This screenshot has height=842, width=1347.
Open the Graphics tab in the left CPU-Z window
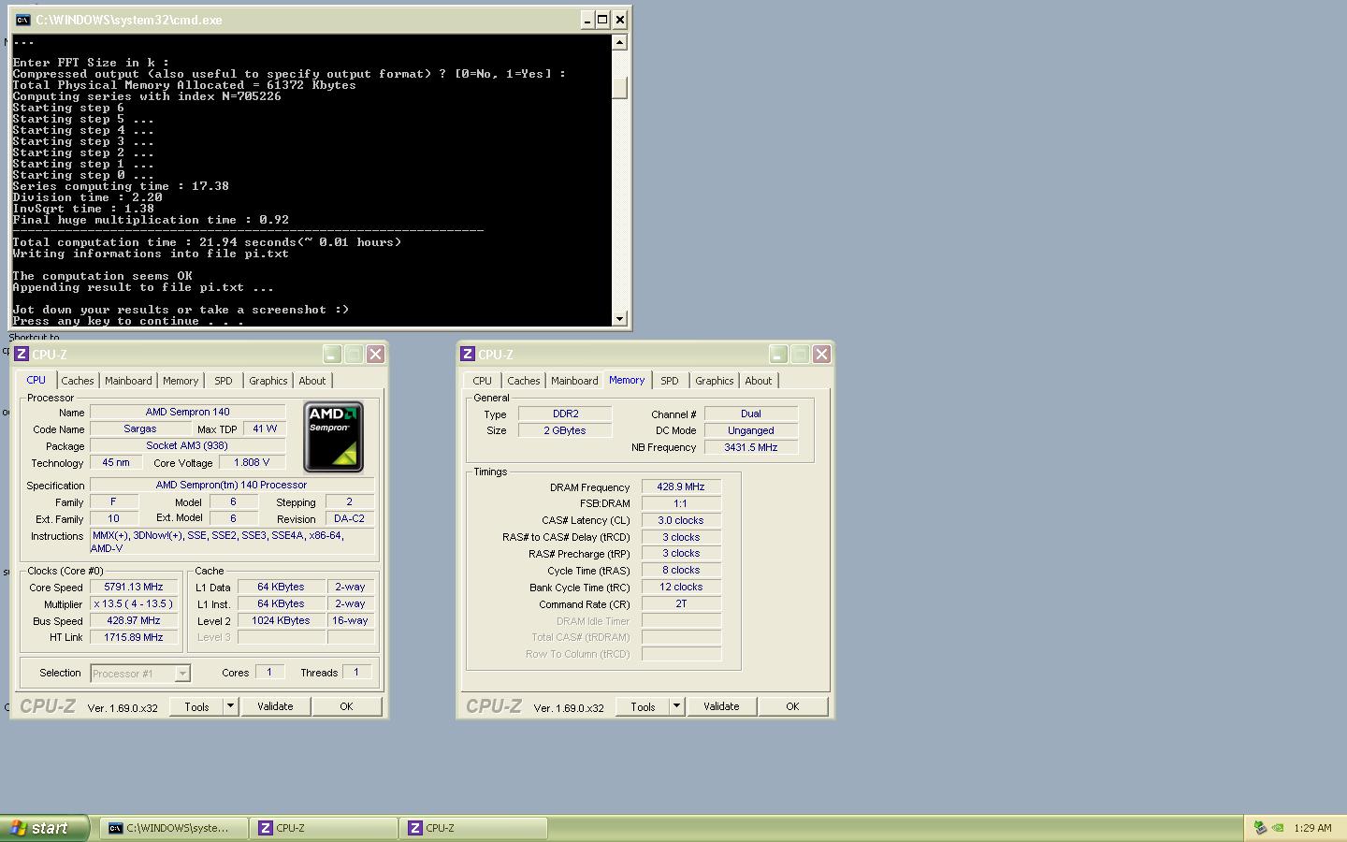pyautogui.click(x=268, y=381)
